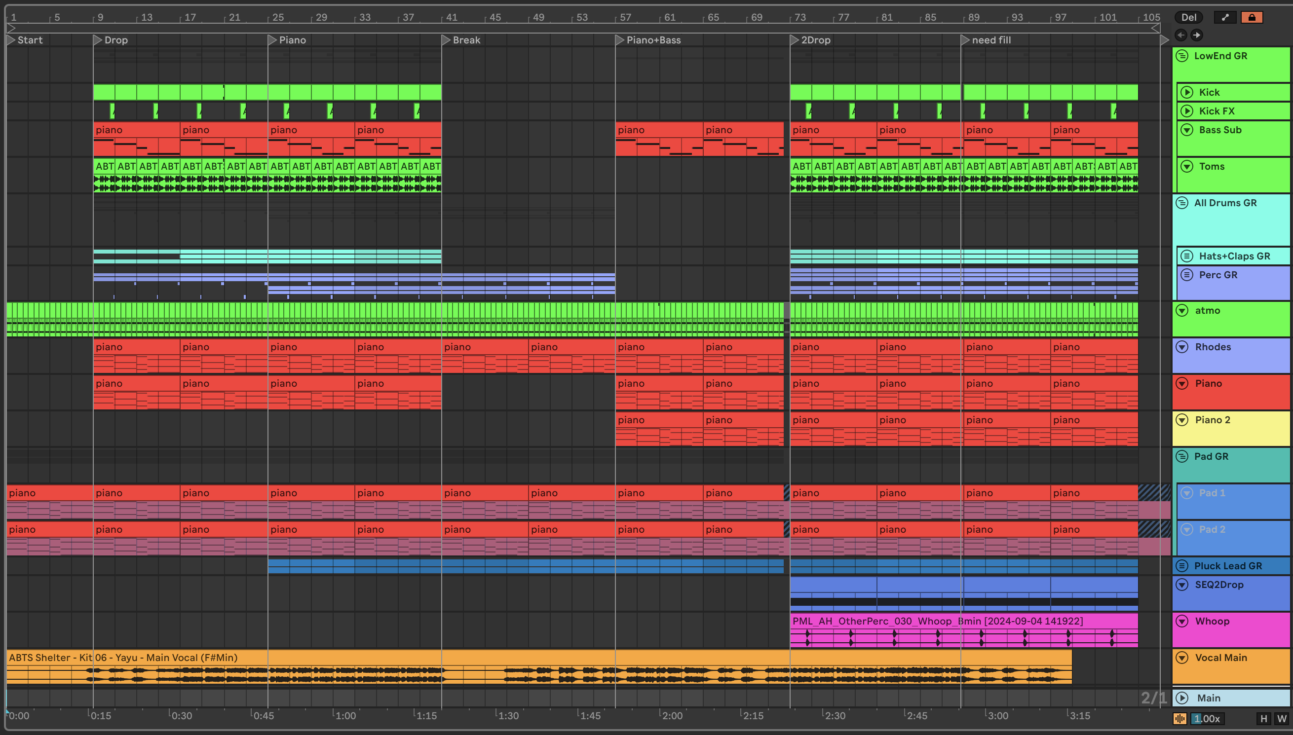
Task: Fold the LowEnd GR group track
Action: 1182,56
